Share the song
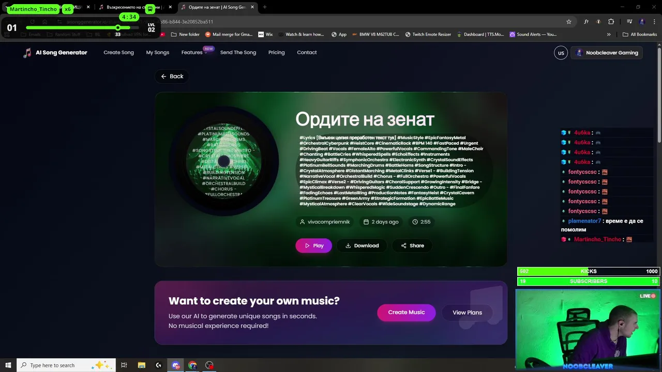Viewport: 662px width, 372px height. (412, 245)
